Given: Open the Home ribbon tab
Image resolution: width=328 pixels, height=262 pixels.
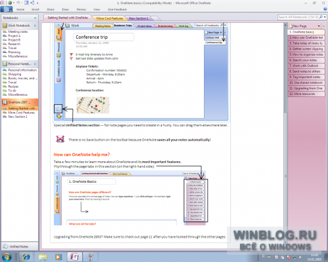Looking at the screenshot, I should [x=20, y=9].
